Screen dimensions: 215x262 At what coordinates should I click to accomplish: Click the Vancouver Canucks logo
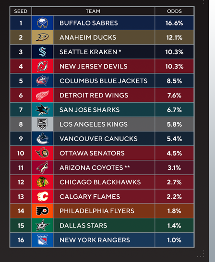42,139
